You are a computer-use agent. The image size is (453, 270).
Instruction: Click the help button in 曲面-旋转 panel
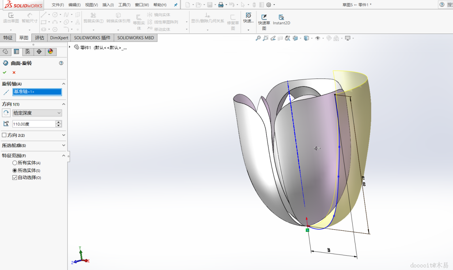point(61,63)
